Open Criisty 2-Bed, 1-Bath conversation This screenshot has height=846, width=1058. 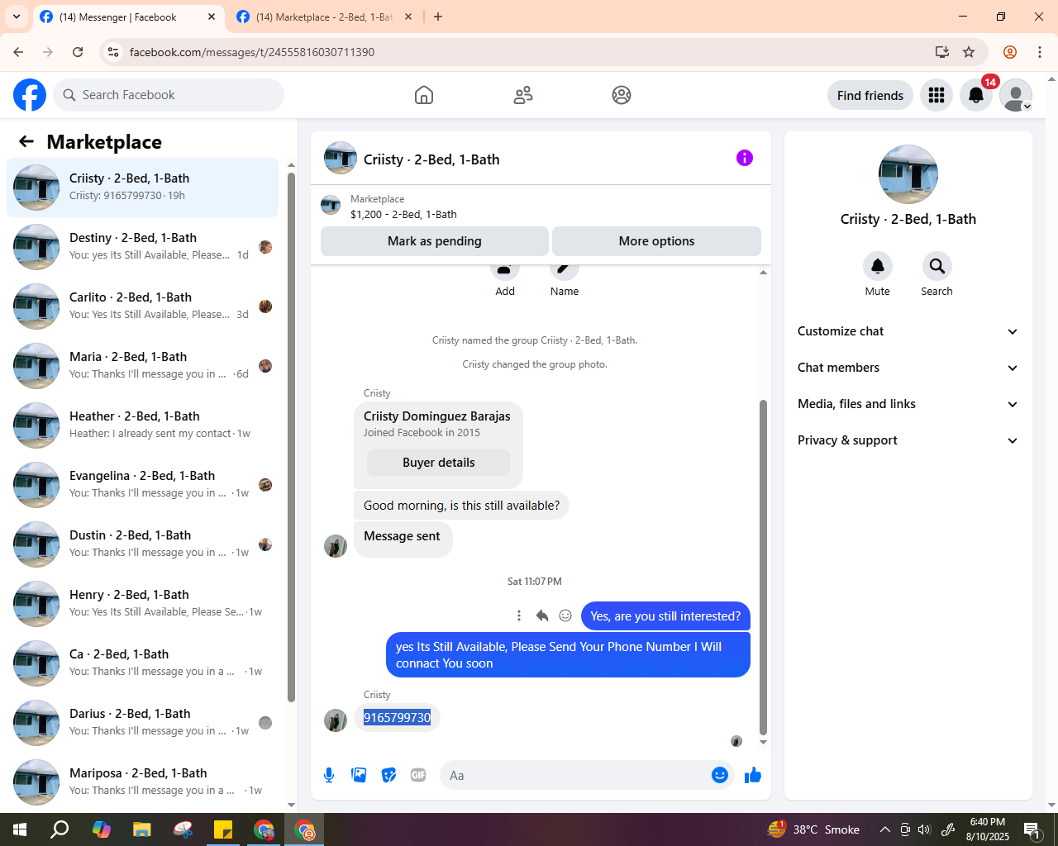pyautogui.click(x=143, y=188)
